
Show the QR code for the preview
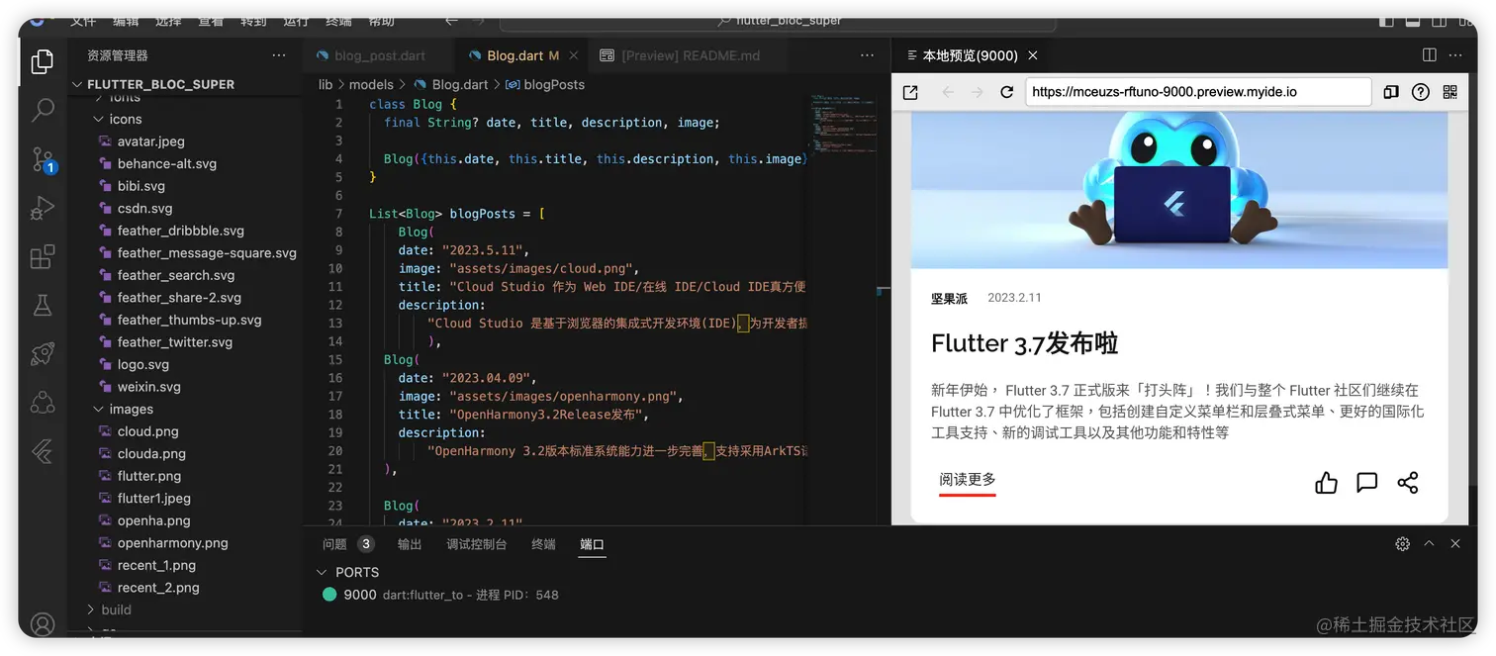click(1450, 91)
